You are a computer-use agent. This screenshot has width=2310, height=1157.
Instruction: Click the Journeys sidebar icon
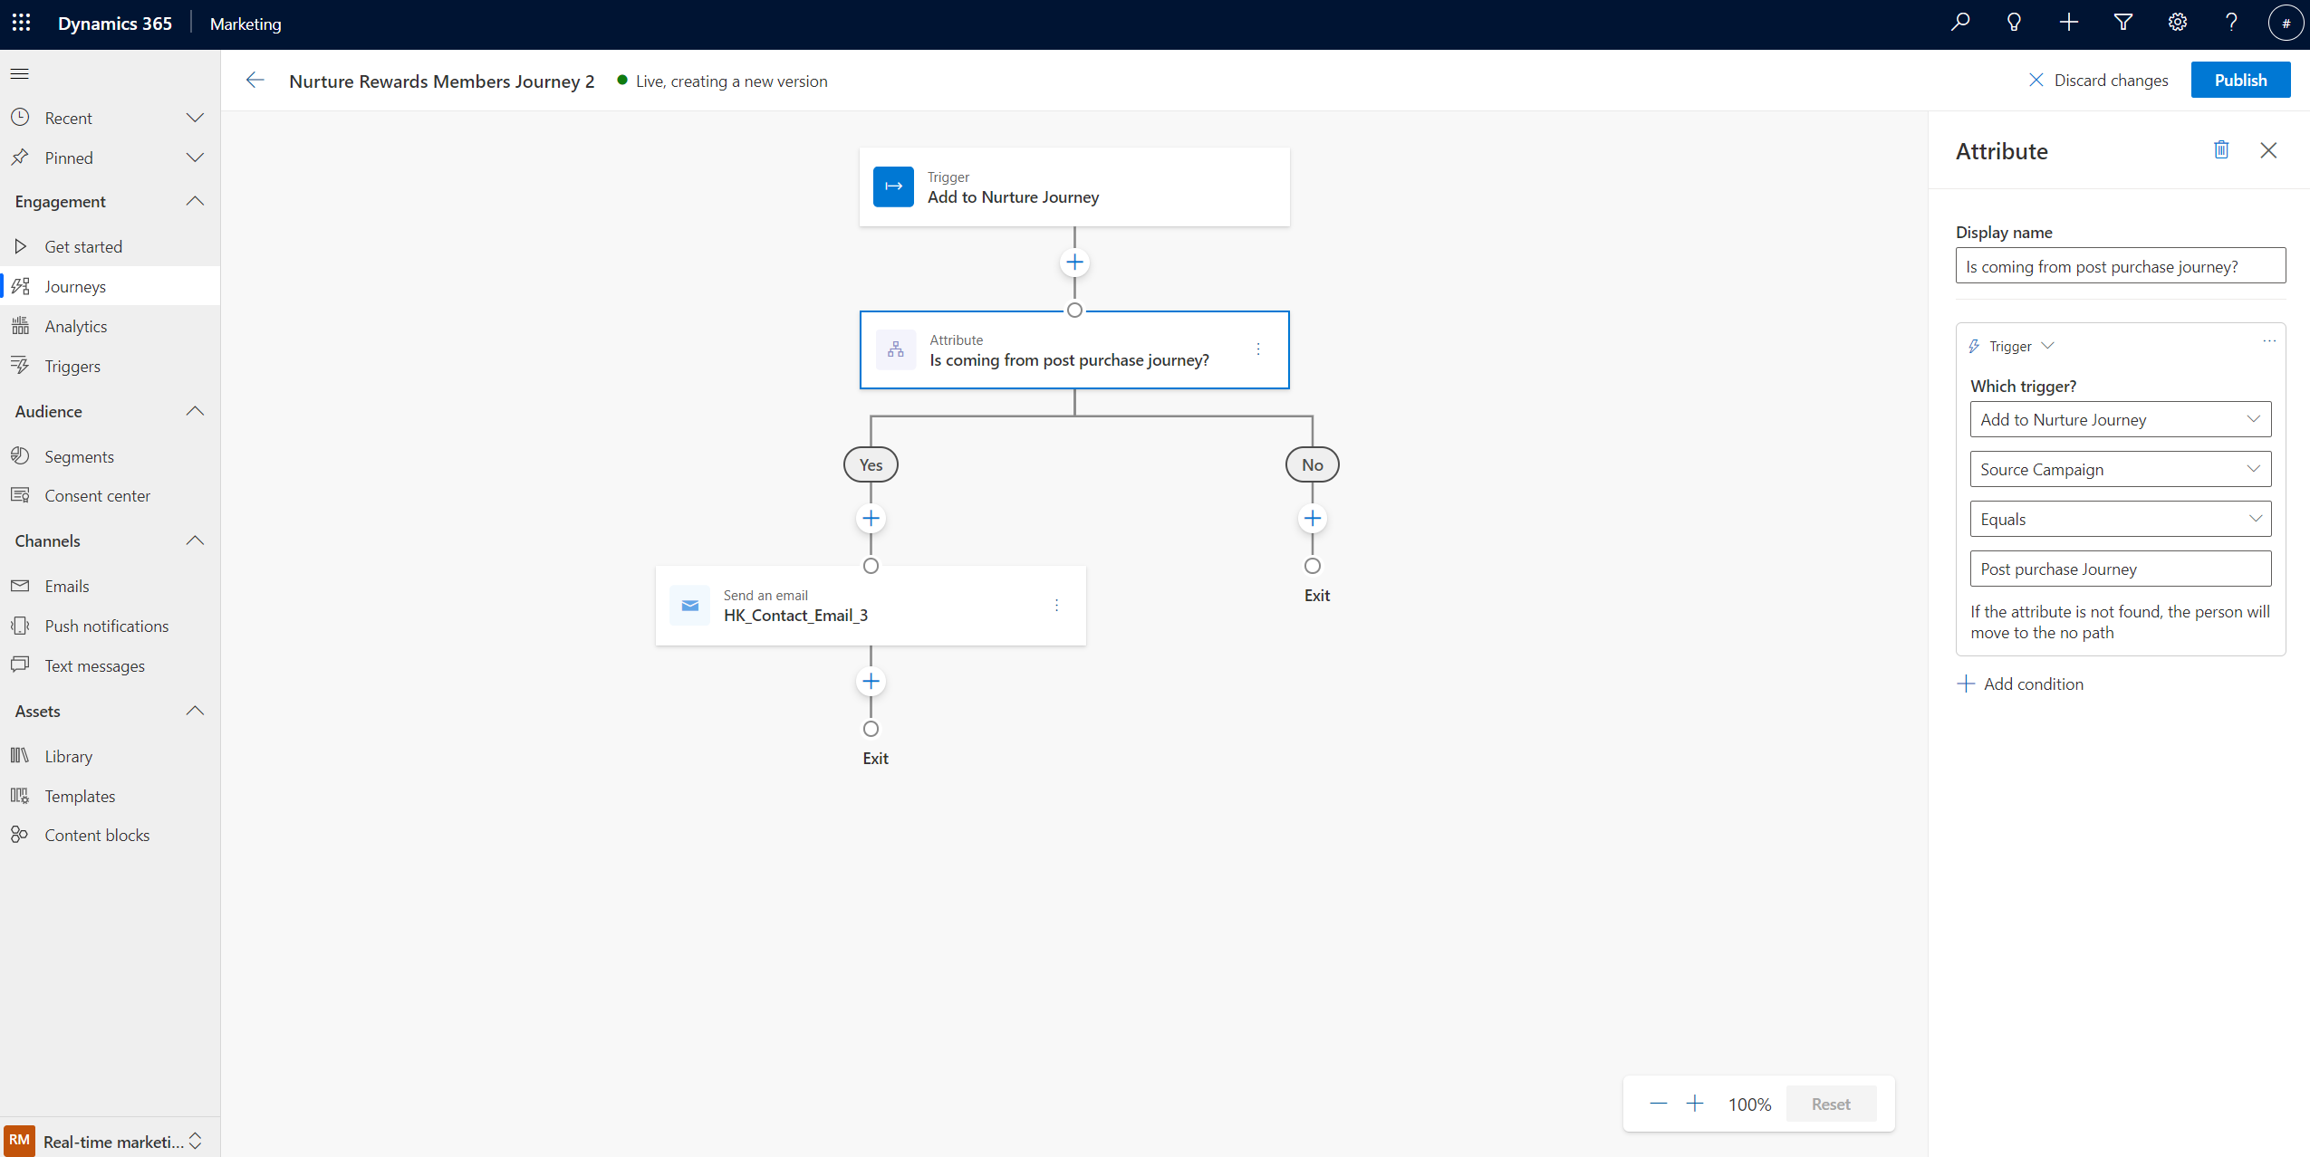coord(22,285)
